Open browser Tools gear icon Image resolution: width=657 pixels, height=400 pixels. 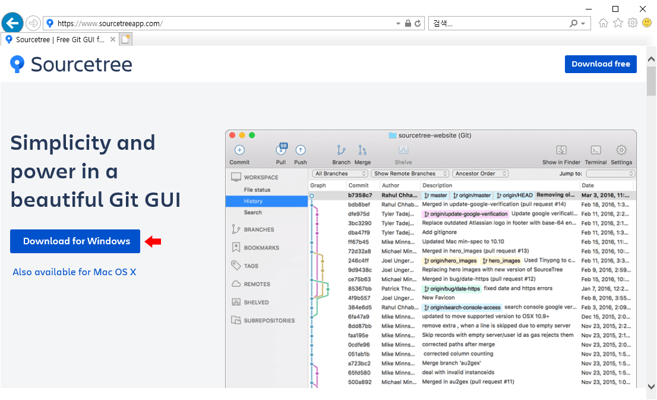(633, 23)
